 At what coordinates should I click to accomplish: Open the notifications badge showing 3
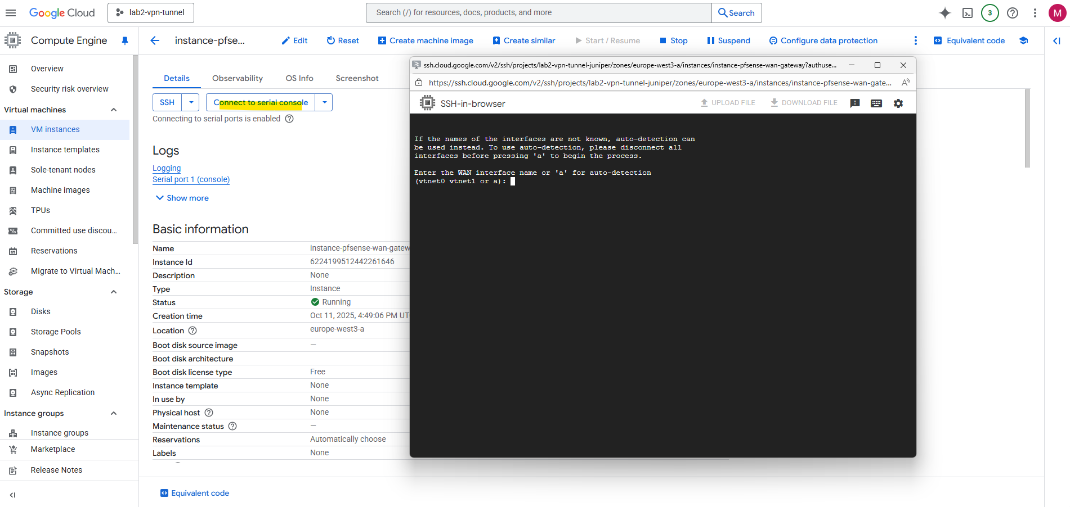coord(990,13)
